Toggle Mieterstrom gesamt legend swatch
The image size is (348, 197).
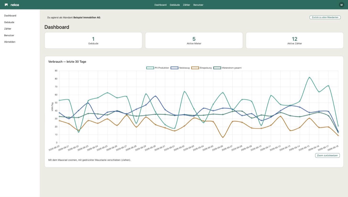pos(217,68)
